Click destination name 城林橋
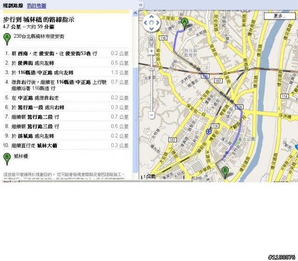Image resolution: width=298 pixels, height=261 pixels. [x=21, y=156]
